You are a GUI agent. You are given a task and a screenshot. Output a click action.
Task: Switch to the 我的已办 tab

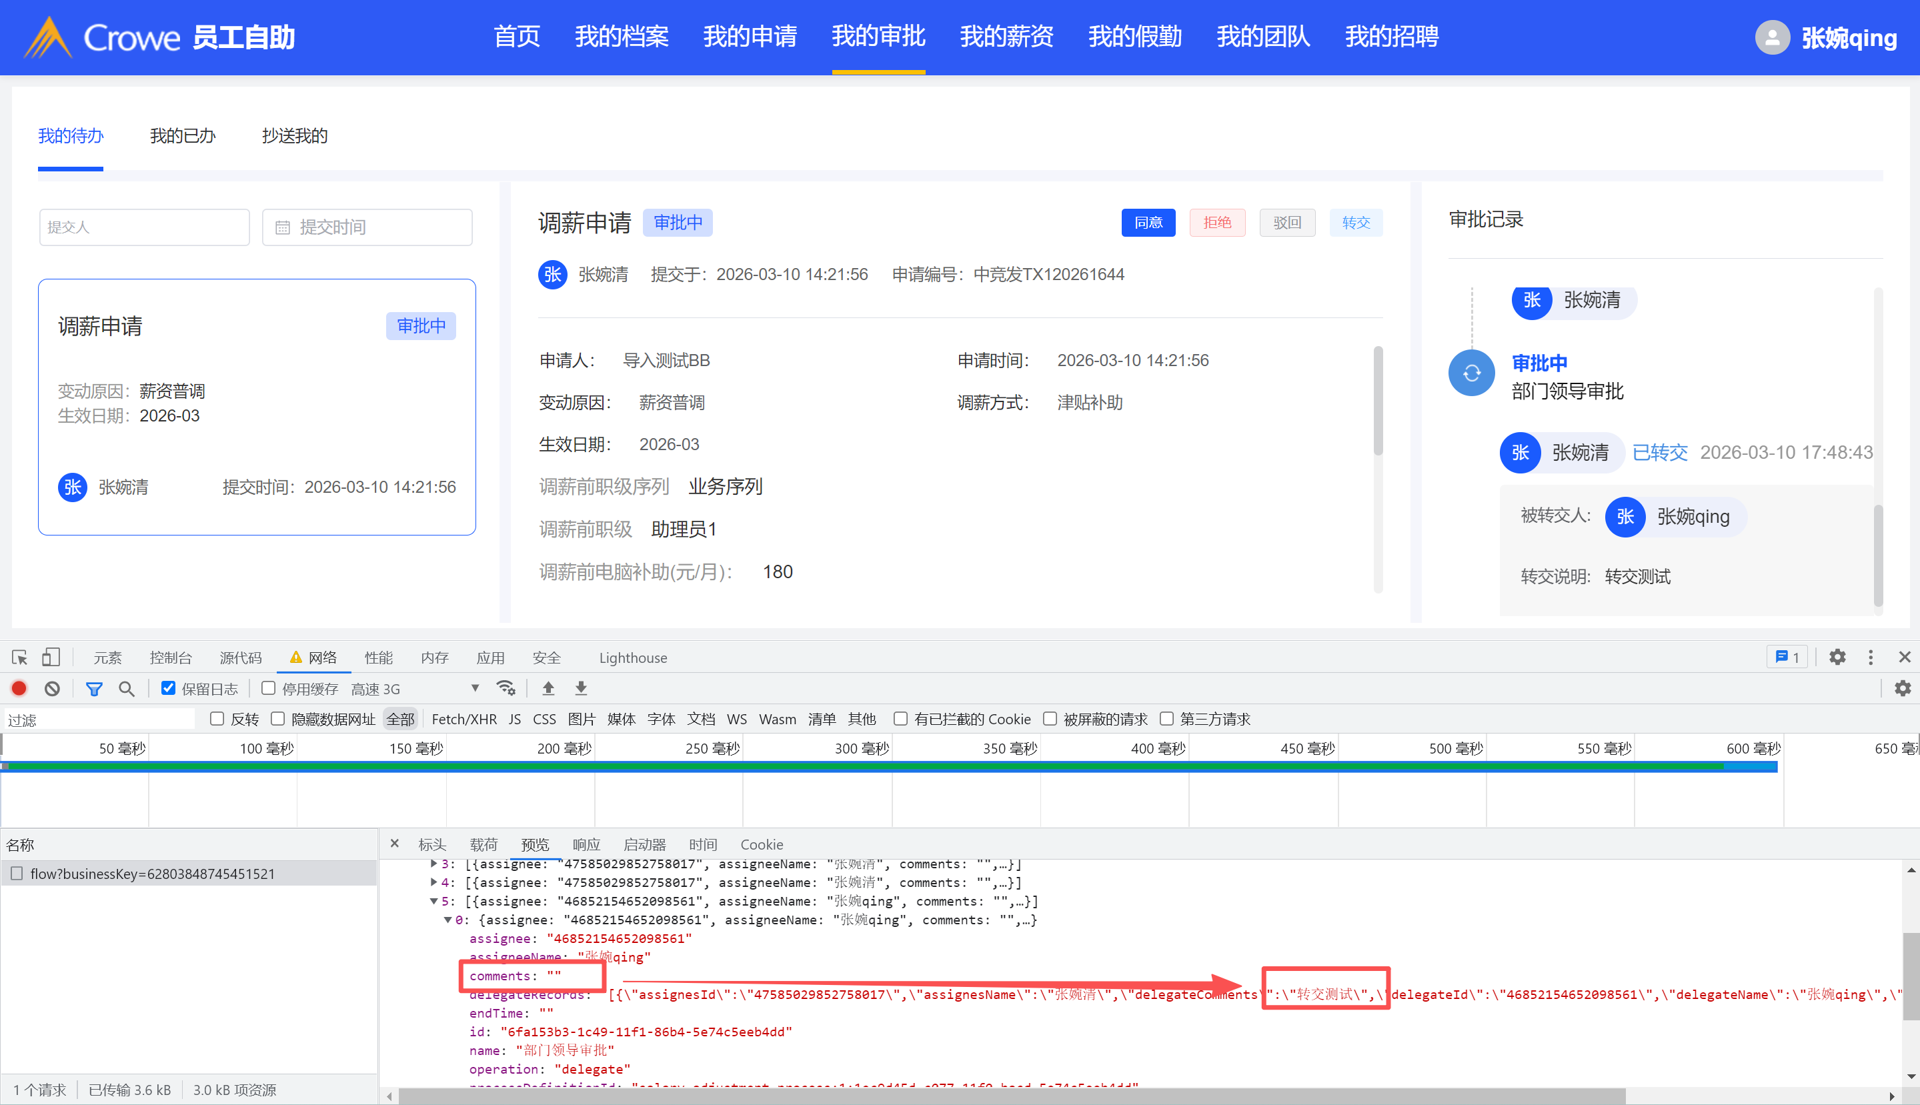point(182,136)
